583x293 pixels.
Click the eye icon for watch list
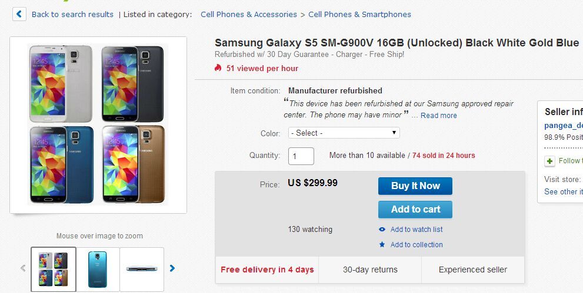382,230
